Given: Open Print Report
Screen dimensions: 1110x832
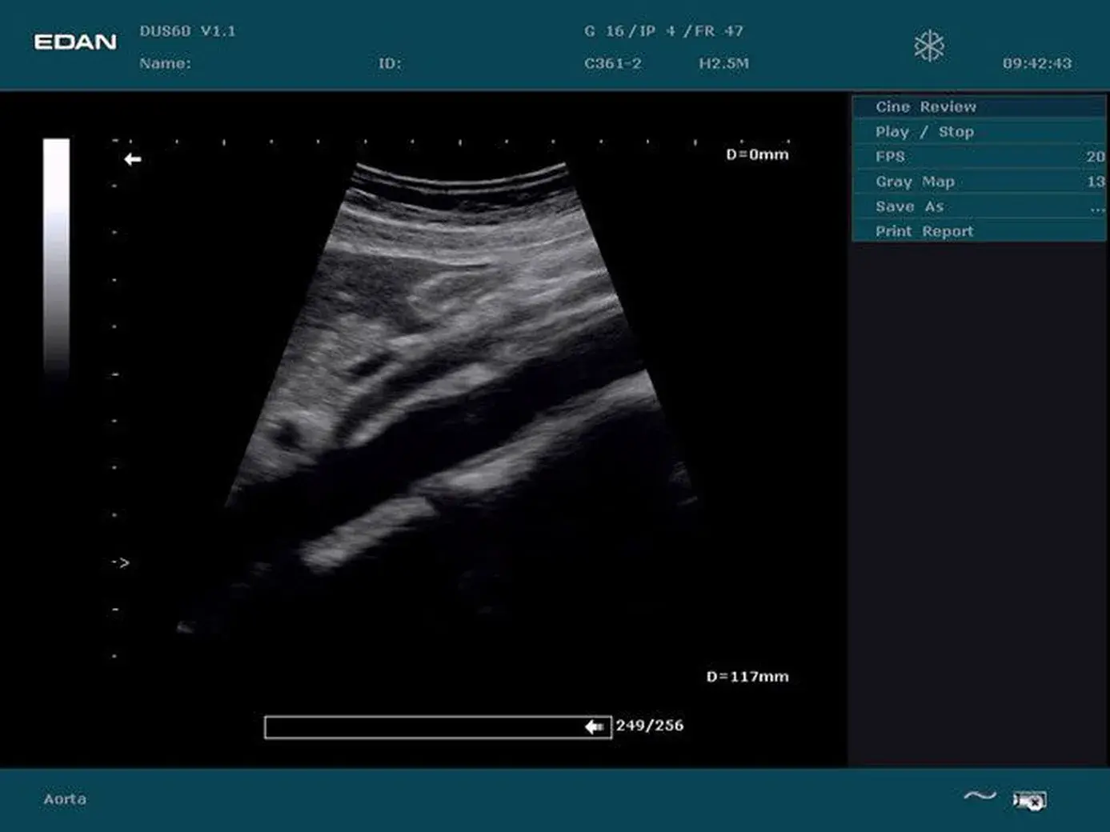Looking at the screenshot, I should tap(979, 230).
